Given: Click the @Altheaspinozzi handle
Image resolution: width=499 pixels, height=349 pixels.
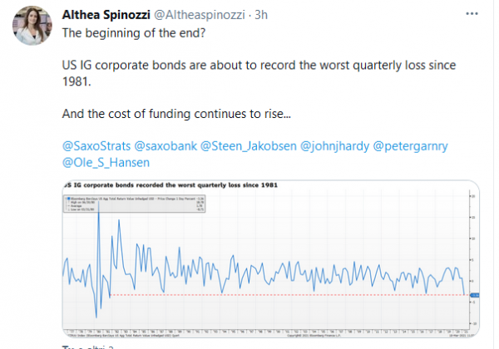Looking at the screenshot, I should [200, 15].
